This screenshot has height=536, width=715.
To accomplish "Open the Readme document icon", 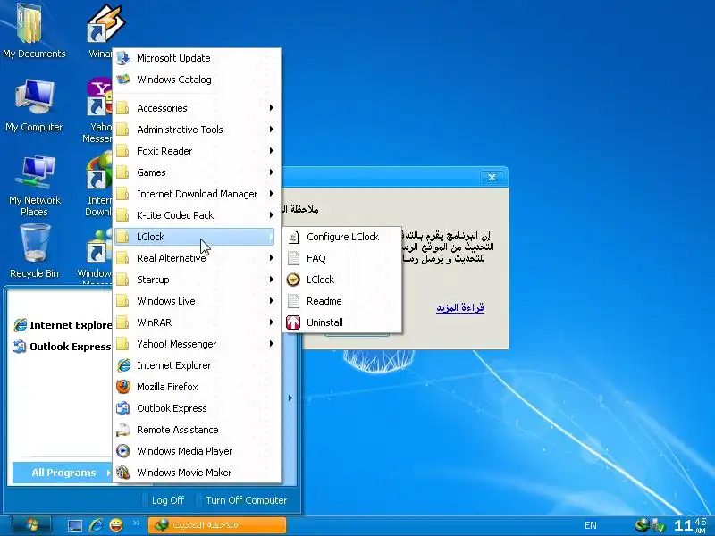I will coord(293,301).
